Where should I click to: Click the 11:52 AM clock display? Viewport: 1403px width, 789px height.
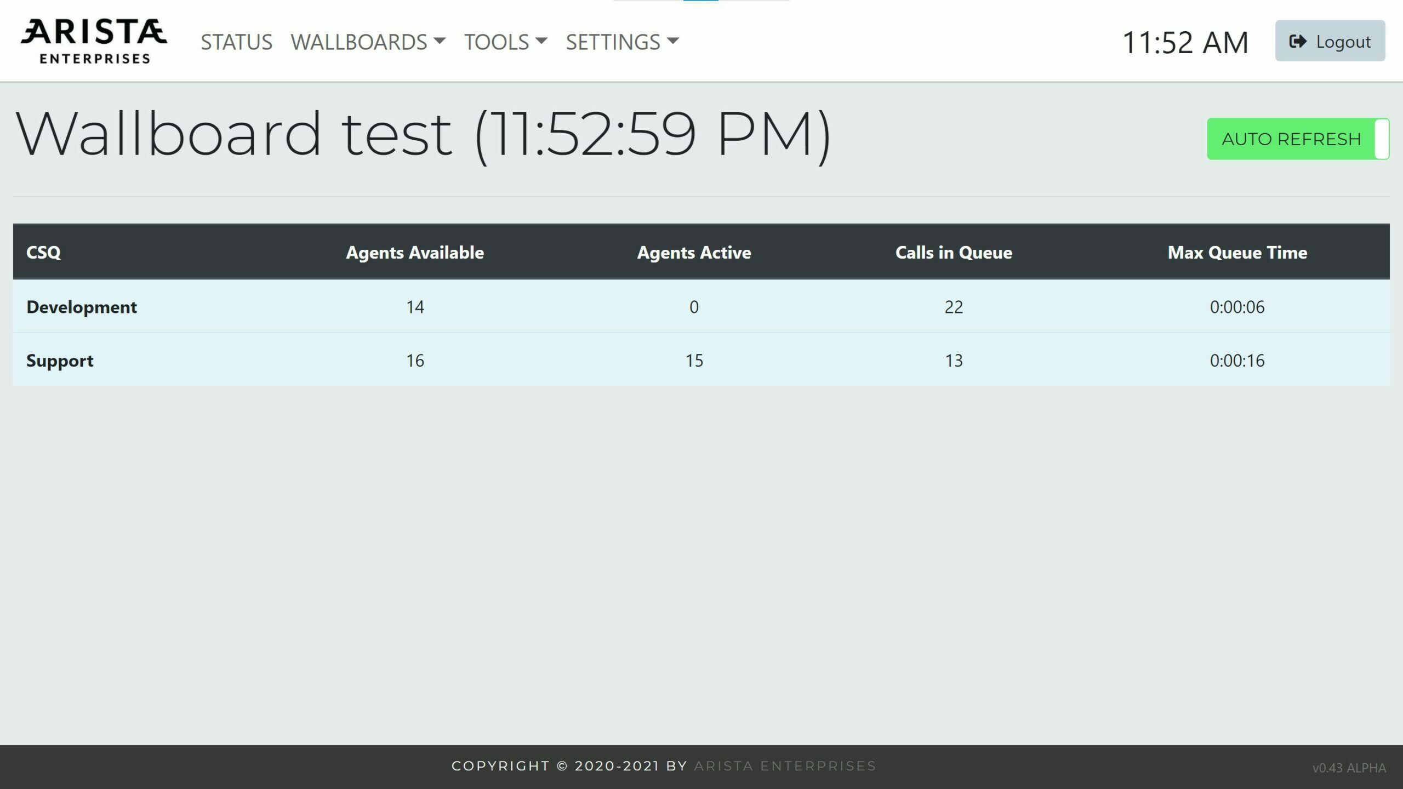tap(1185, 42)
